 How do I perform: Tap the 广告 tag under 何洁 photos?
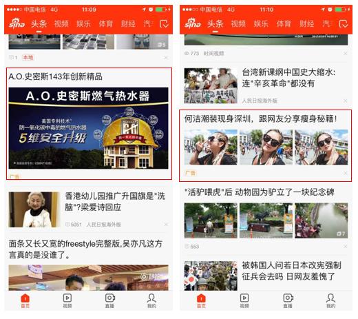pos(190,173)
